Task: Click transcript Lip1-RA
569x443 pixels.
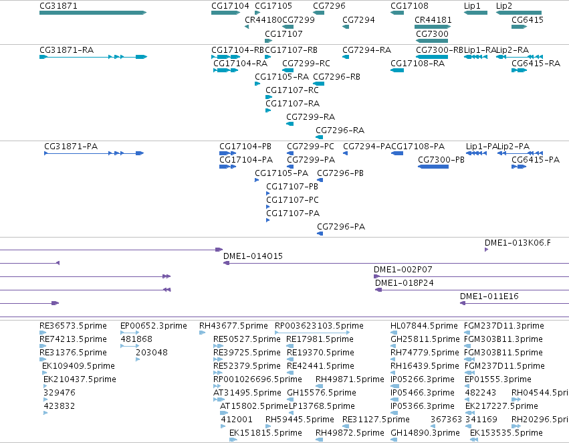Action: click(x=476, y=57)
